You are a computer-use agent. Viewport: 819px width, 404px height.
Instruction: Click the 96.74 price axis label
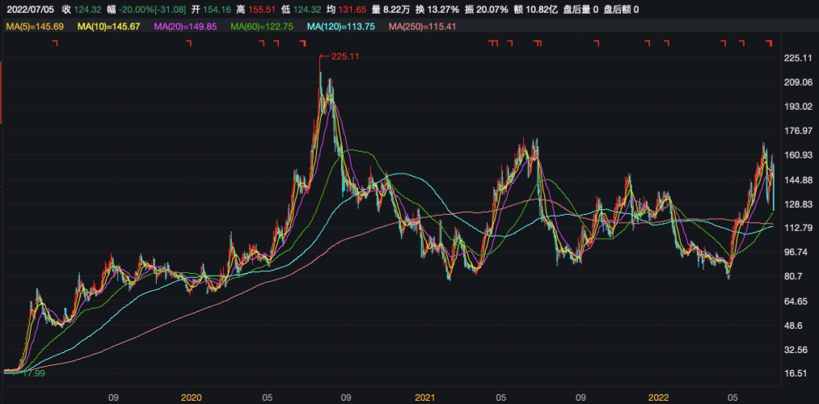pyautogui.click(x=795, y=252)
